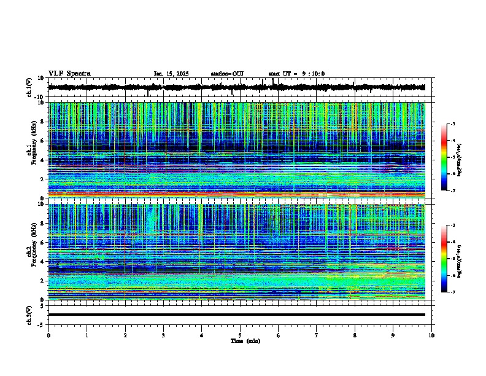The height and width of the screenshot is (376, 486).
Task: Click the ch.2 color bar log(PSD) unit label
Action: click(460, 261)
